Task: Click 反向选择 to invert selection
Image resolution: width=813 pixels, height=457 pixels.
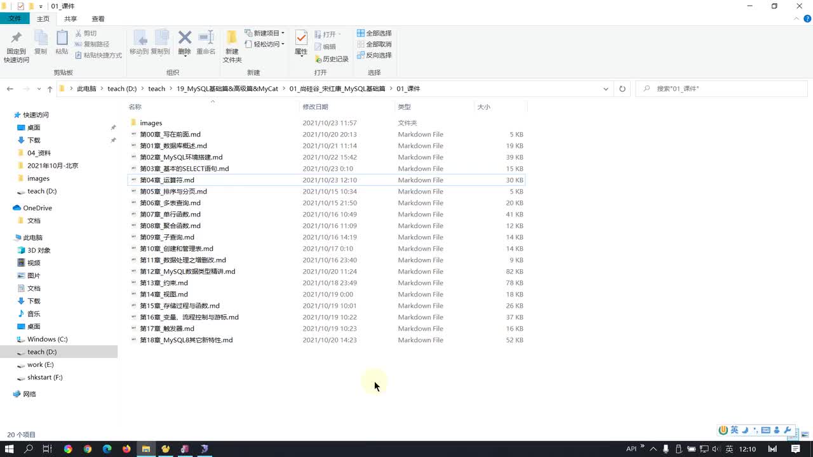Action: [374, 55]
